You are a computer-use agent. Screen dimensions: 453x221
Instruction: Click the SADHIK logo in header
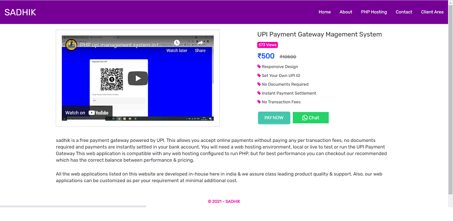click(20, 12)
